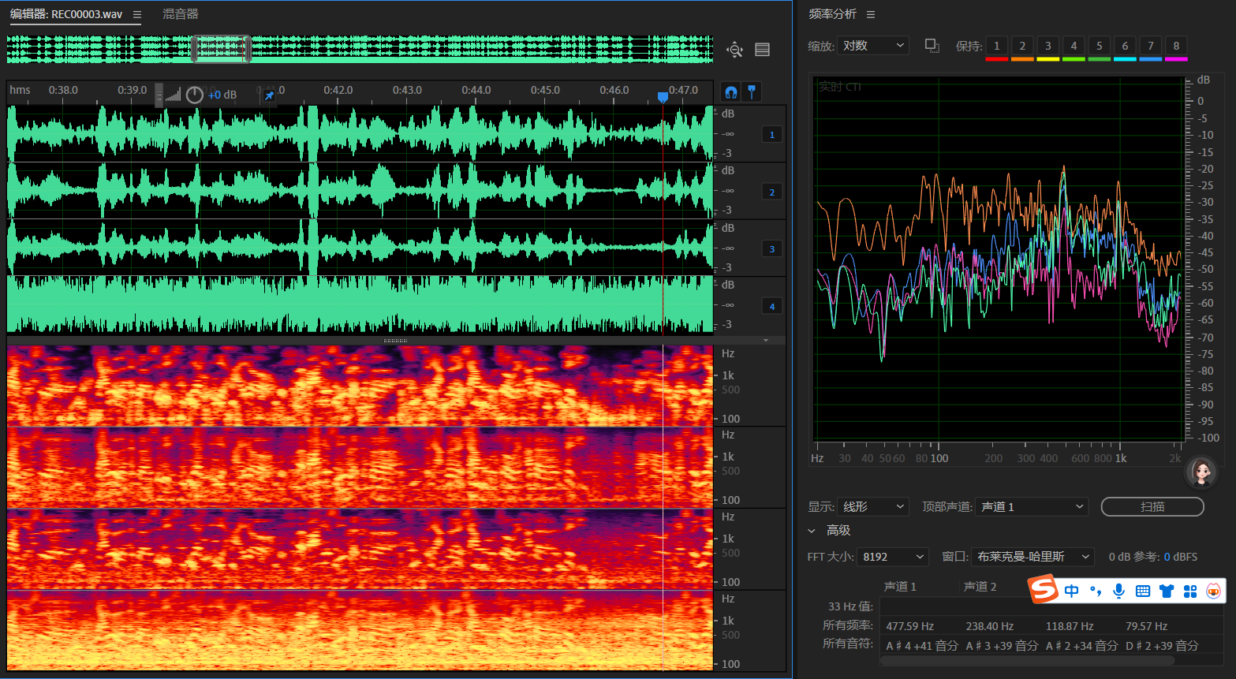The height and width of the screenshot is (679, 1236).
Task: Open the 缩放 (scale) dropdown set to 对数
Action: point(873,46)
